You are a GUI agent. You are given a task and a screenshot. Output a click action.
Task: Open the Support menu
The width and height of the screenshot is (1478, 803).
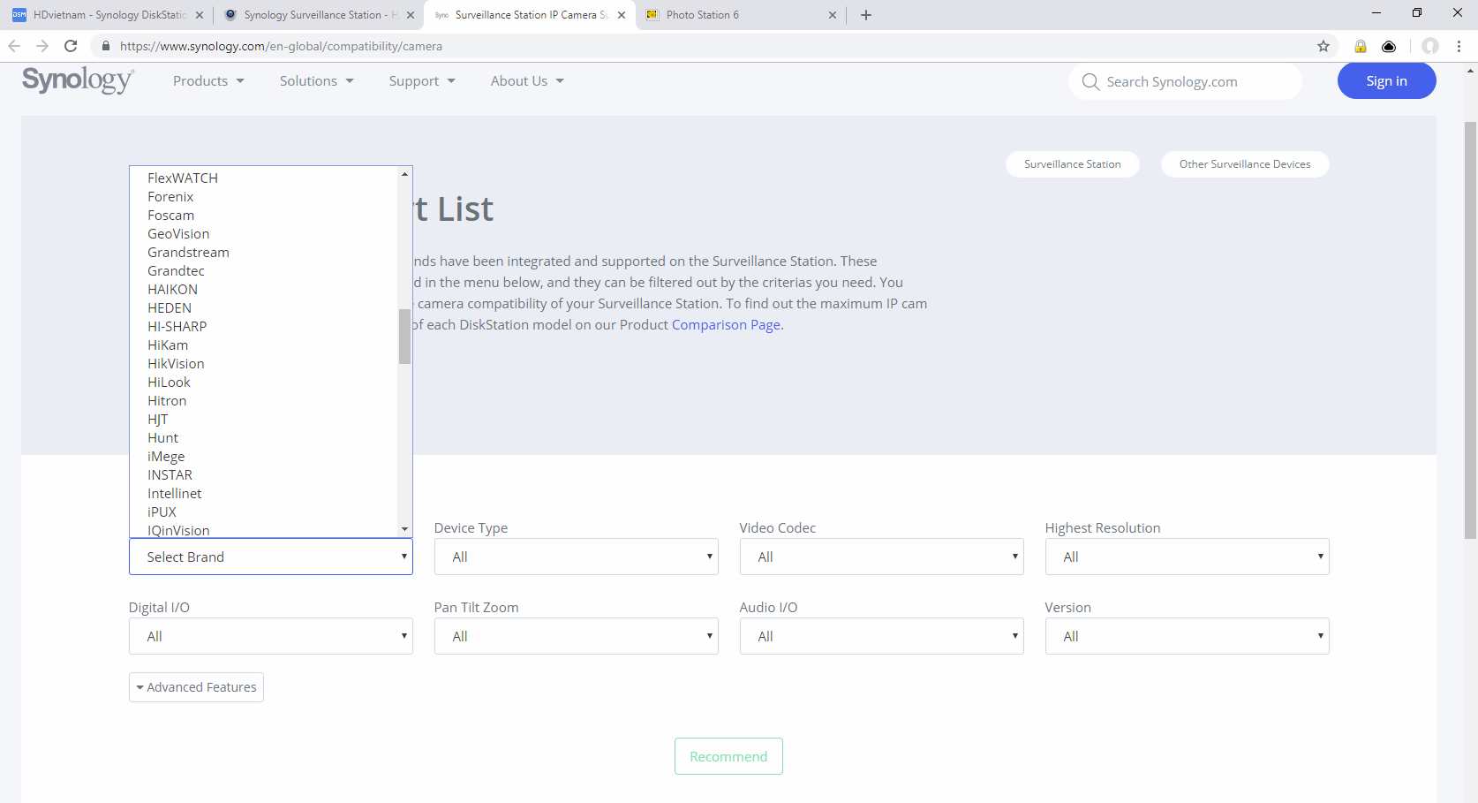[x=422, y=81]
